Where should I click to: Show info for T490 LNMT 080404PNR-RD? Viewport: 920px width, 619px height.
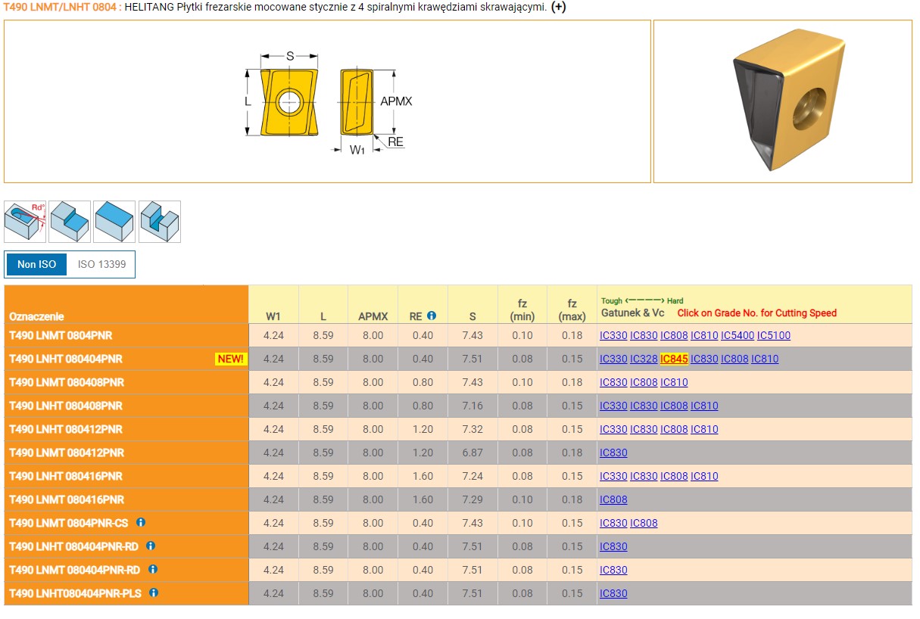(153, 569)
